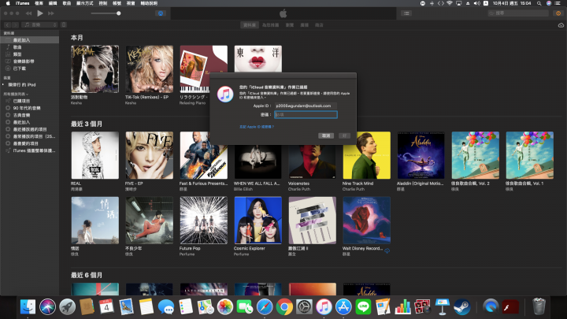The width and height of the screenshot is (567, 319).
Task: Expand the iPod device disclosure triangle
Action: [3, 84]
